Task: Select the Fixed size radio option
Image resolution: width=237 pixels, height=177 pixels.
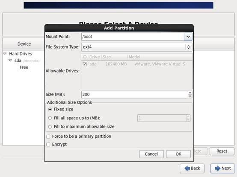Action: tap(50, 109)
